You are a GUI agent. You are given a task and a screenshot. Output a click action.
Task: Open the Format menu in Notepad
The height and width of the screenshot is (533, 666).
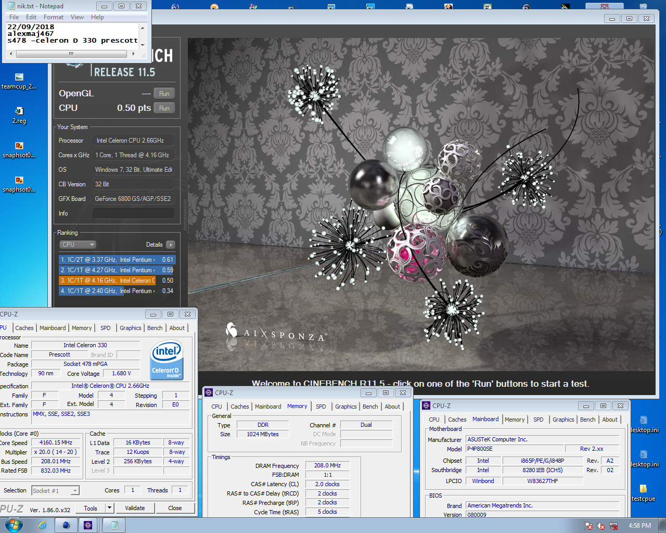pos(54,17)
